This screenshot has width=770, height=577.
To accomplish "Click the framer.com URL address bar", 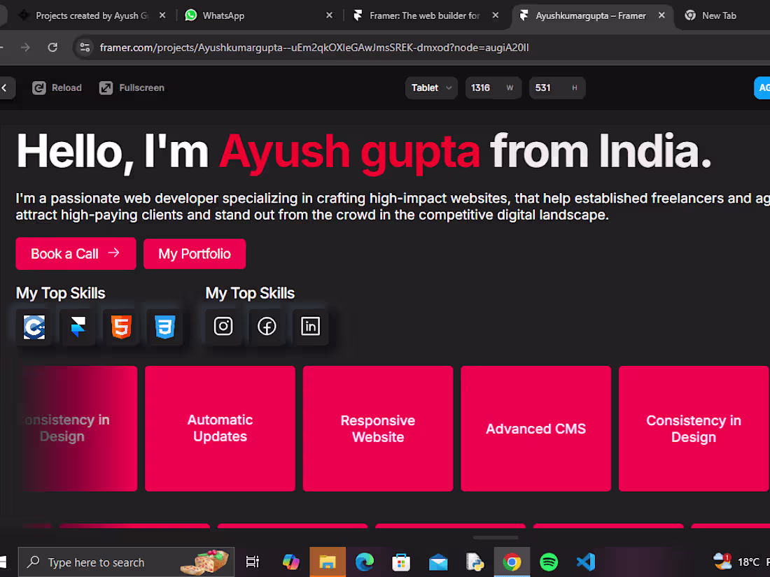I will point(314,48).
